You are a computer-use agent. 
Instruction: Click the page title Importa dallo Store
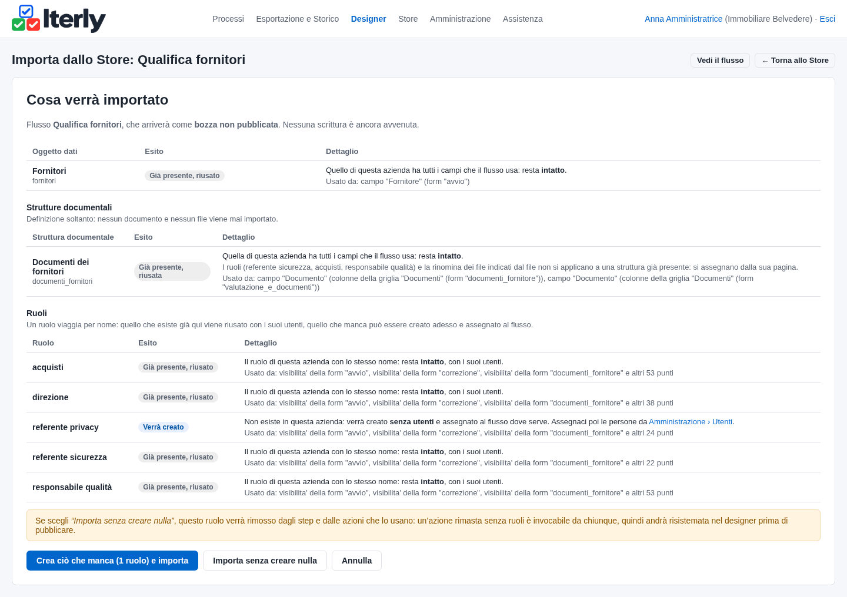[x=129, y=60]
